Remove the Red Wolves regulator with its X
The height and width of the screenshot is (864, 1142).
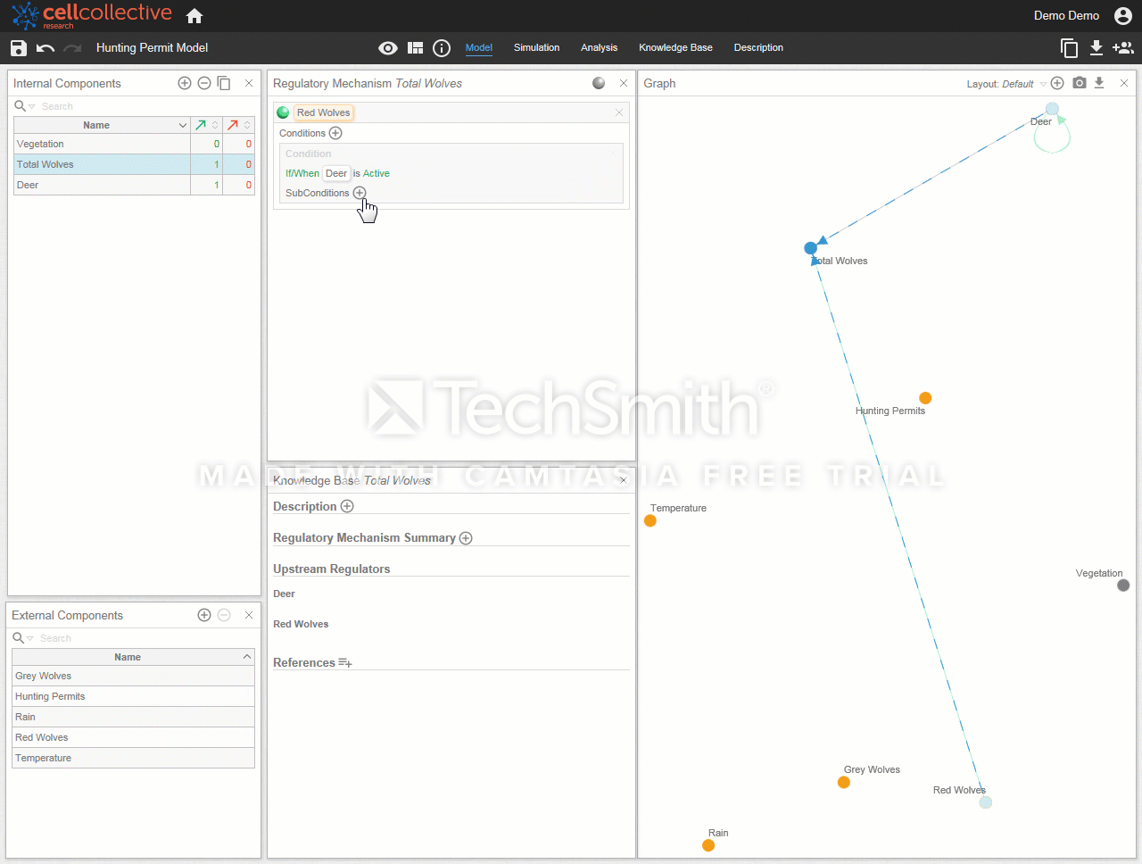pyautogui.click(x=619, y=112)
